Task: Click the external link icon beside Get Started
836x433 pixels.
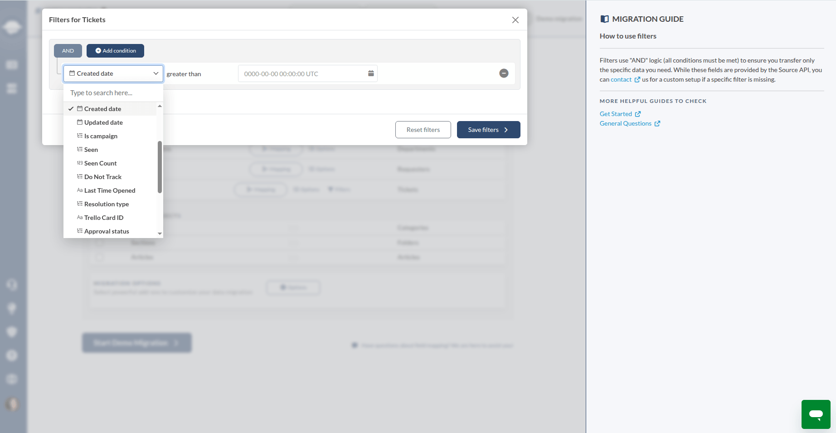Action: click(x=638, y=114)
